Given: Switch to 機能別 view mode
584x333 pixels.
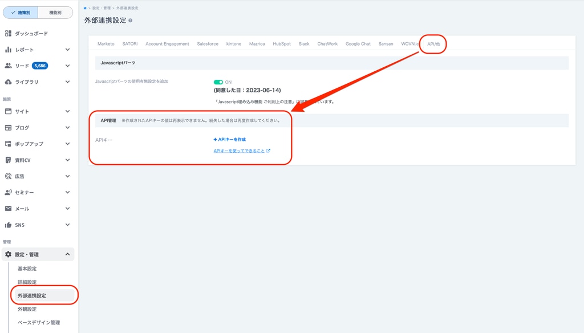Looking at the screenshot, I should 55,13.
